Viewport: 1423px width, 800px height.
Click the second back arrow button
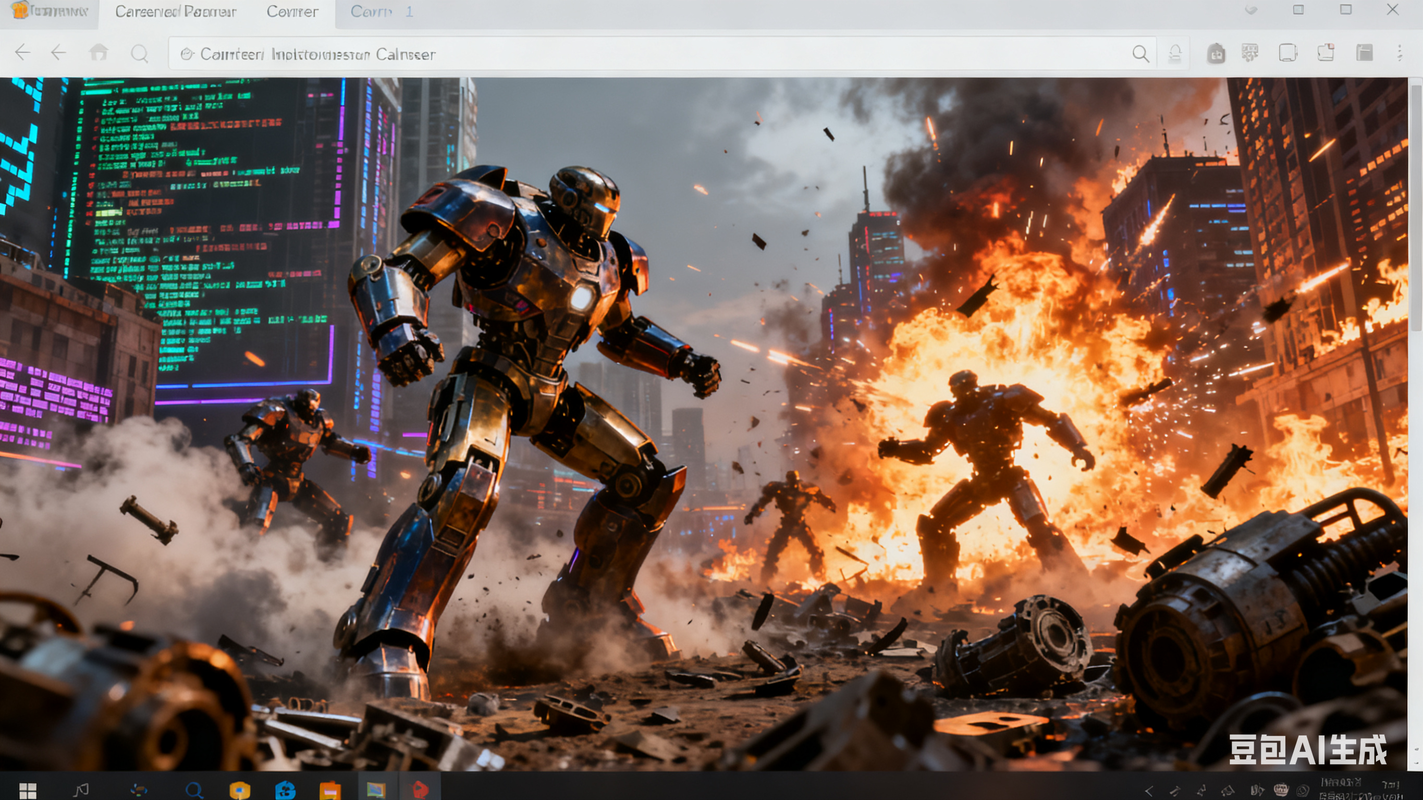click(58, 53)
